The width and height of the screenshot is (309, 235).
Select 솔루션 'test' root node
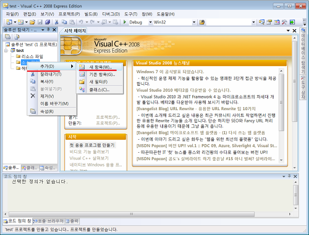click(x=34, y=45)
